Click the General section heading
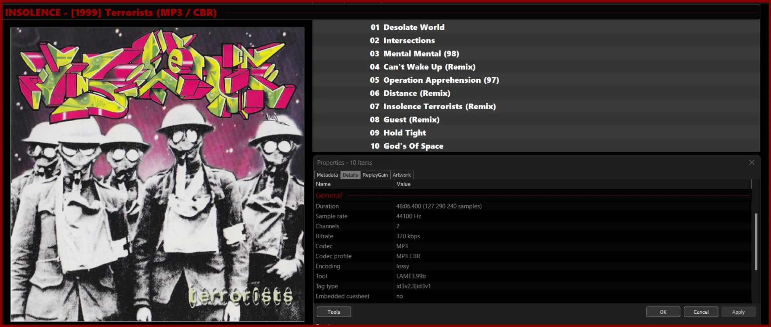This screenshot has height=327, width=771. (329, 195)
